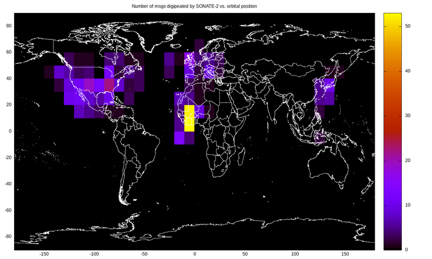Click the black bottom end of the colorbar
This screenshot has height=259, width=432.
392,247
